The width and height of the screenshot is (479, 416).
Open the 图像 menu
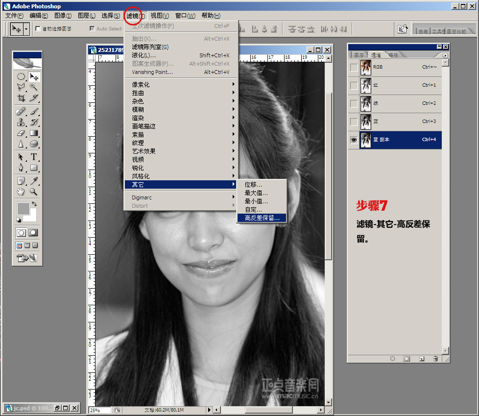(x=63, y=16)
